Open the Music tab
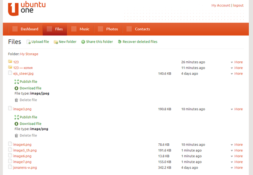This screenshot has width=253, height=175. [x=81, y=29]
